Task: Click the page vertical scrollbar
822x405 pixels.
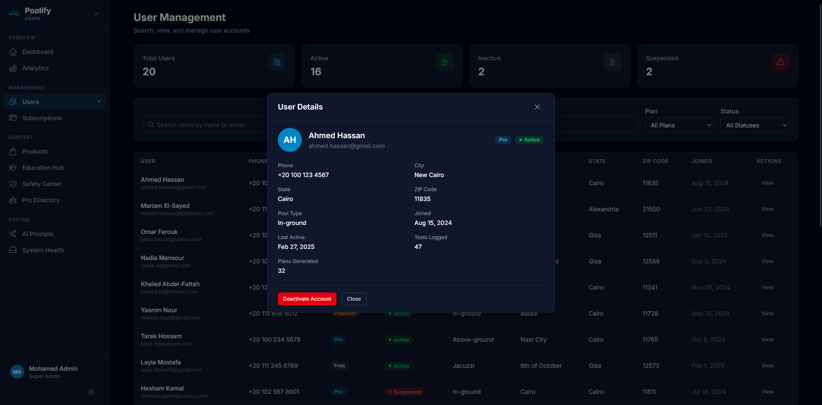Action: tap(820, 115)
